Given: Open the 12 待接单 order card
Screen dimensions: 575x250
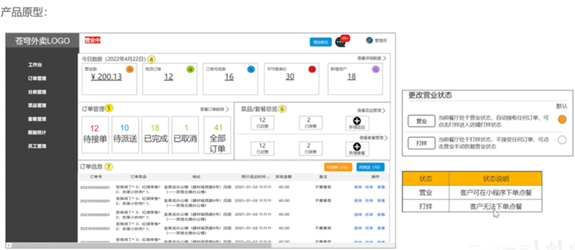Looking at the screenshot, I should coord(95,135).
